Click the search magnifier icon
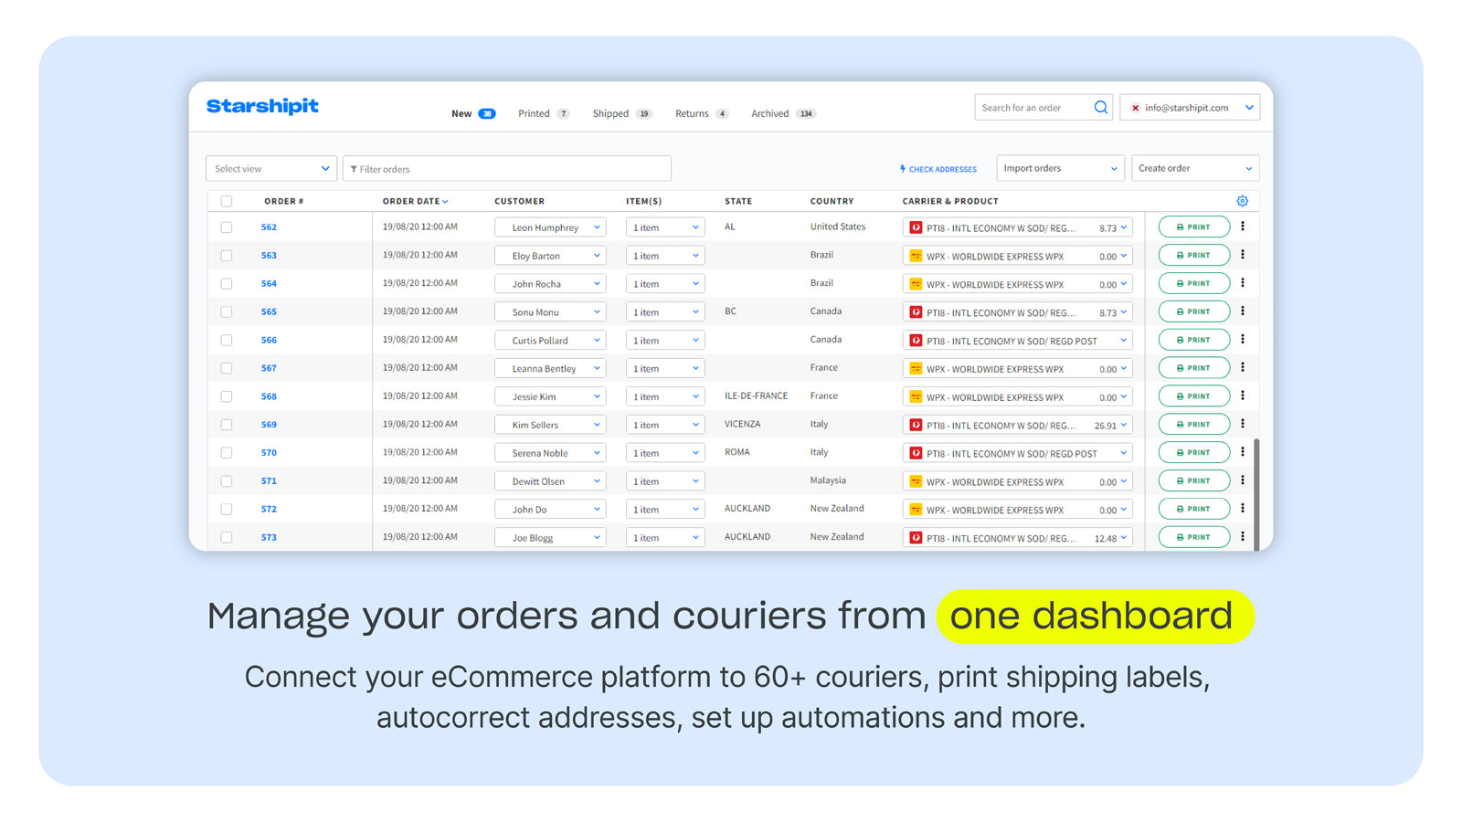Screen dimensions: 1462x822 [x=1100, y=107]
